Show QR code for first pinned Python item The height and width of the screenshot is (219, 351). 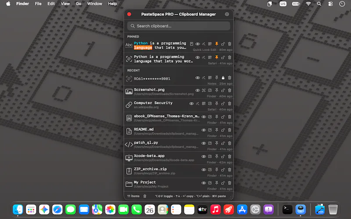[x=210, y=44]
